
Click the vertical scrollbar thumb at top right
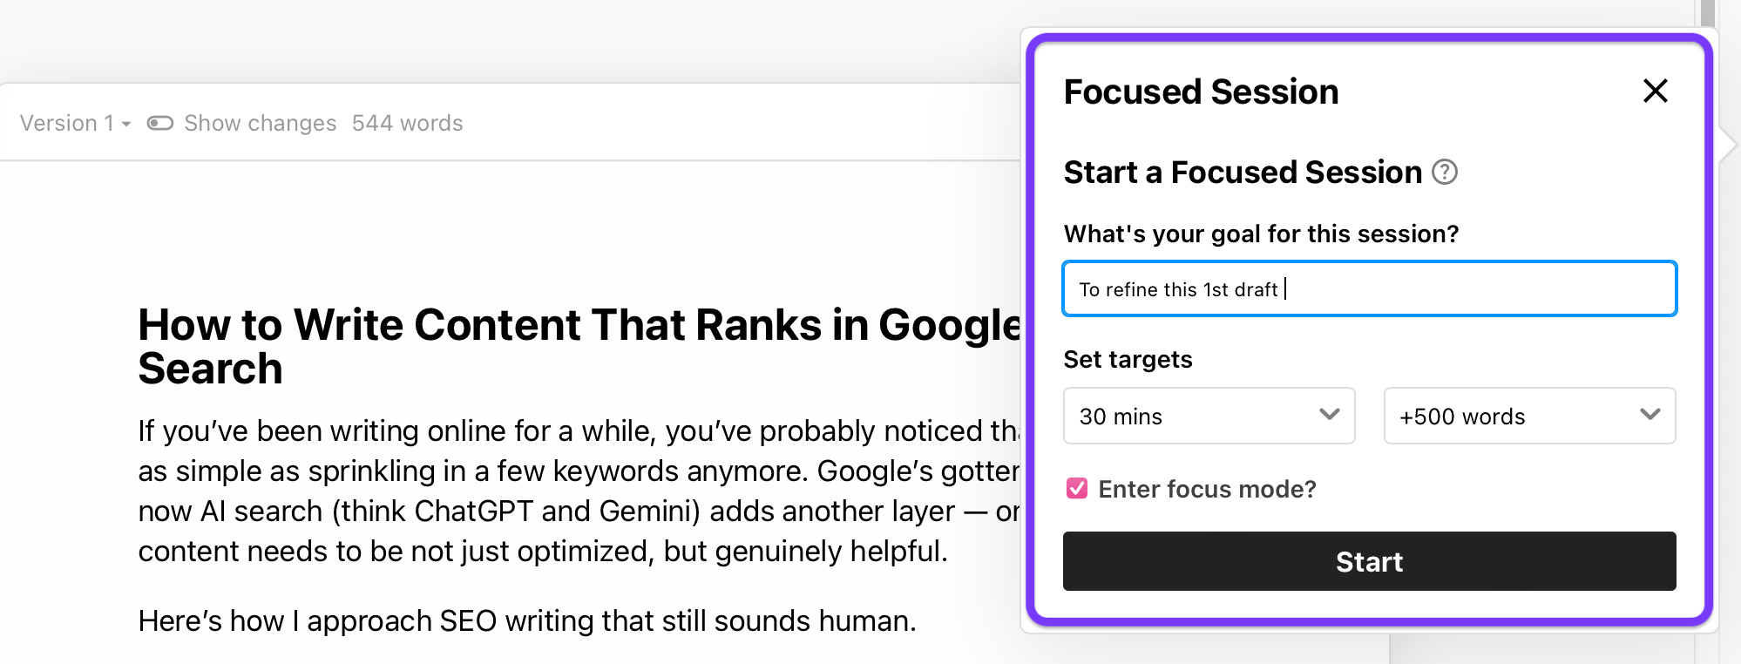(x=1708, y=12)
